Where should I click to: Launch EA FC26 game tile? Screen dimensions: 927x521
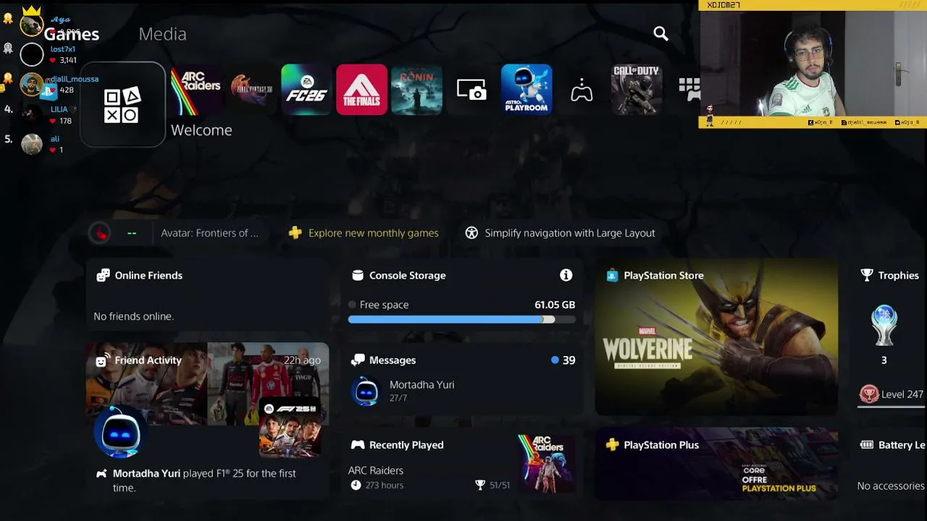[x=306, y=90]
